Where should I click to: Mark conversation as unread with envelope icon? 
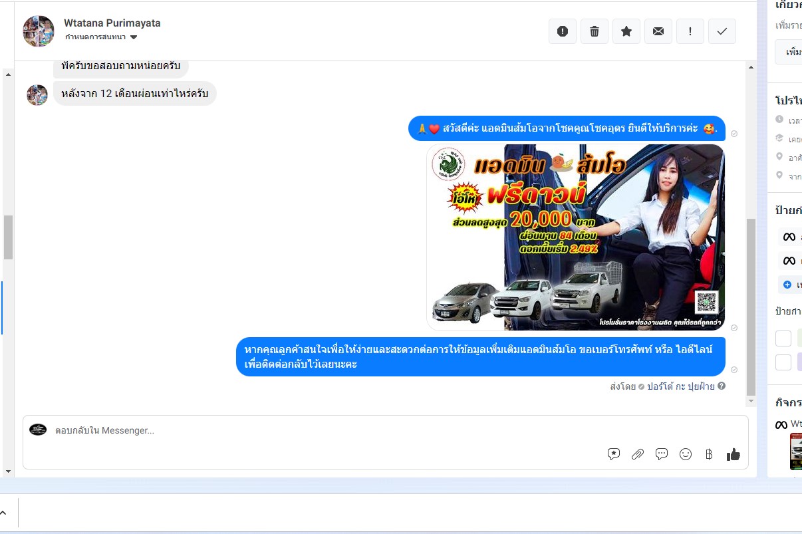coord(658,31)
